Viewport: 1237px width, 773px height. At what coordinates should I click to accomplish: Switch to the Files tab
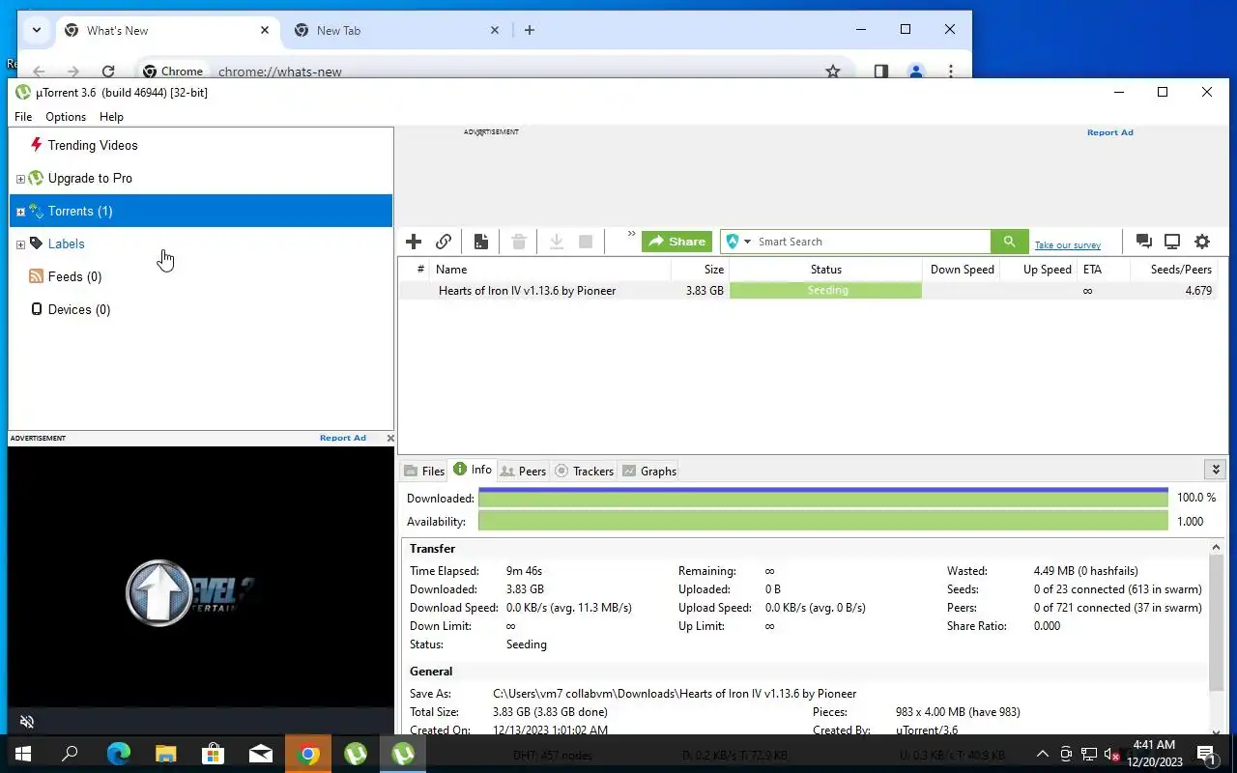pos(424,472)
